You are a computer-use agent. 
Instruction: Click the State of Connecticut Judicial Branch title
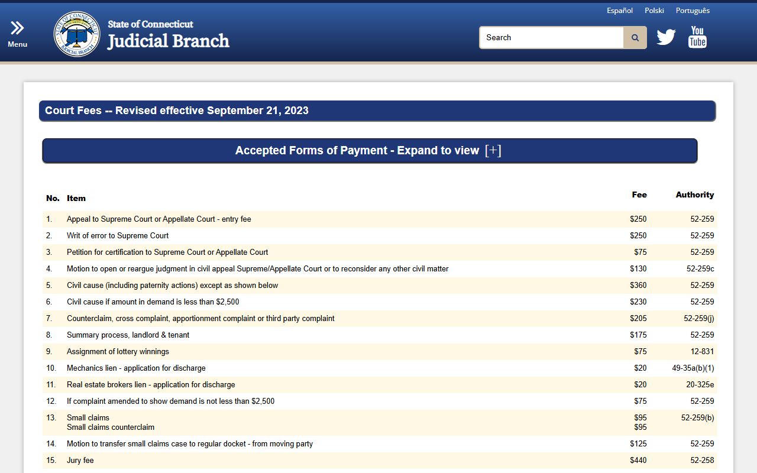point(168,34)
